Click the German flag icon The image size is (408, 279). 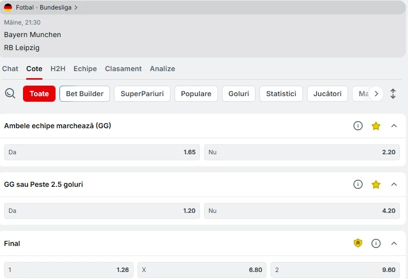8,8
